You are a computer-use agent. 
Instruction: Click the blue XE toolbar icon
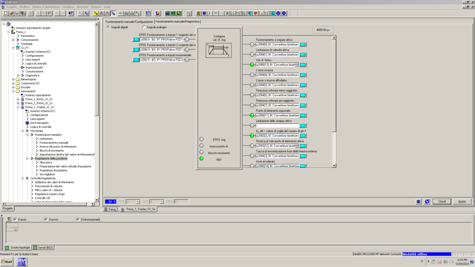pyautogui.click(x=86, y=13)
